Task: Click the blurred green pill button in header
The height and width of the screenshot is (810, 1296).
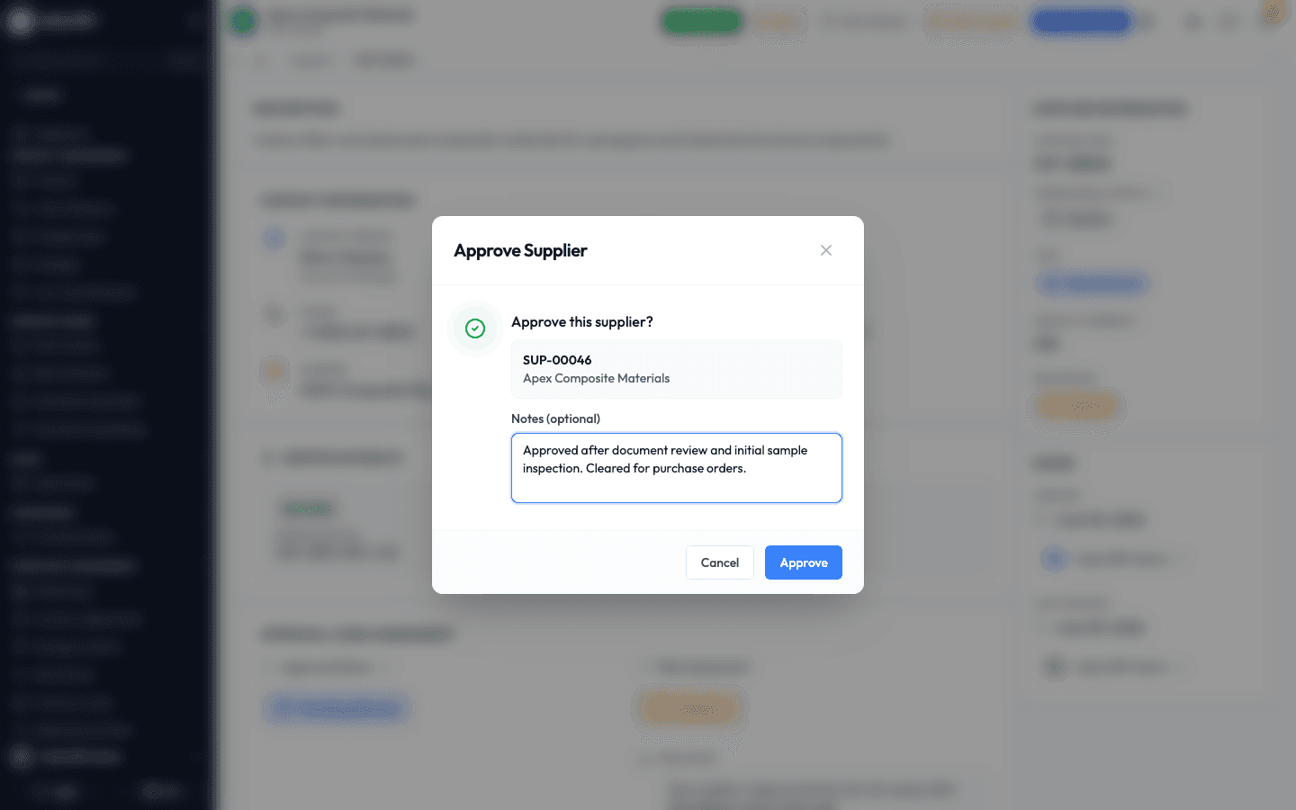Action: pos(702,21)
